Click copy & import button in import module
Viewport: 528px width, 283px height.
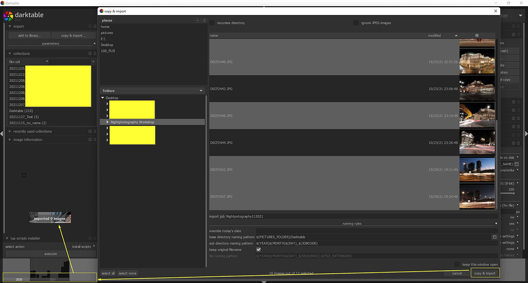(73, 36)
